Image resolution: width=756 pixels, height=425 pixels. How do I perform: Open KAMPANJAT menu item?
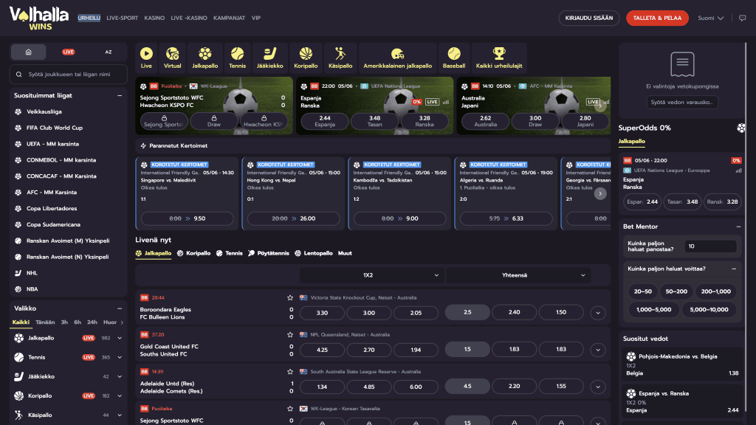pyautogui.click(x=229, y=18)
